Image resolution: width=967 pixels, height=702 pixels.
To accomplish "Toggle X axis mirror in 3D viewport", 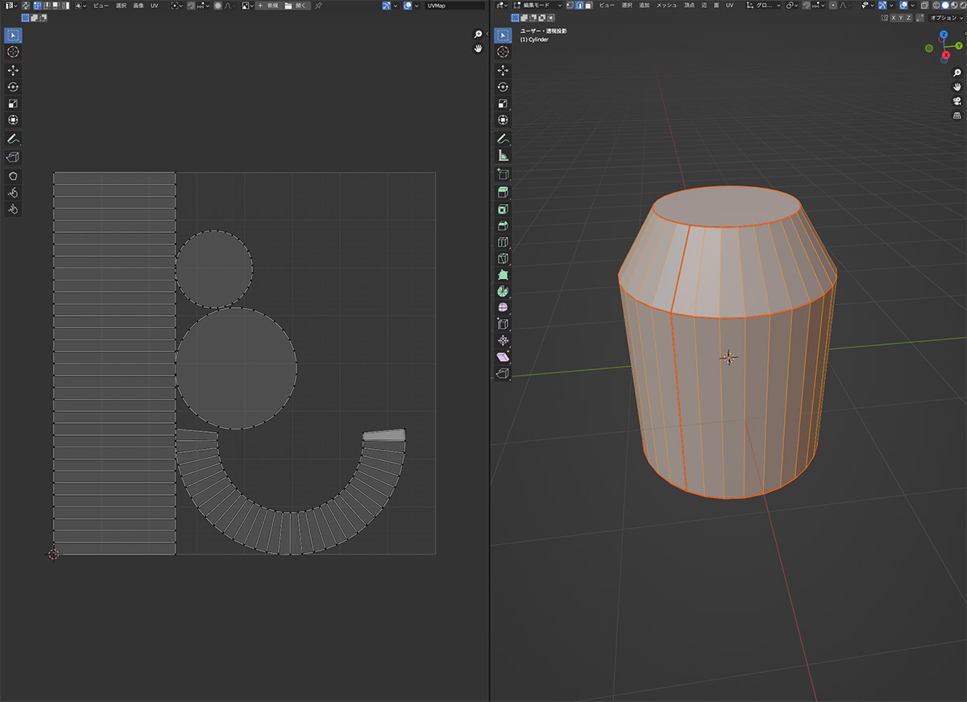I will (x=892, y=18).
